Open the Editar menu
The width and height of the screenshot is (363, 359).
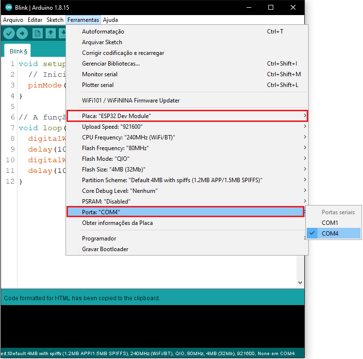[x=35, y=20]
